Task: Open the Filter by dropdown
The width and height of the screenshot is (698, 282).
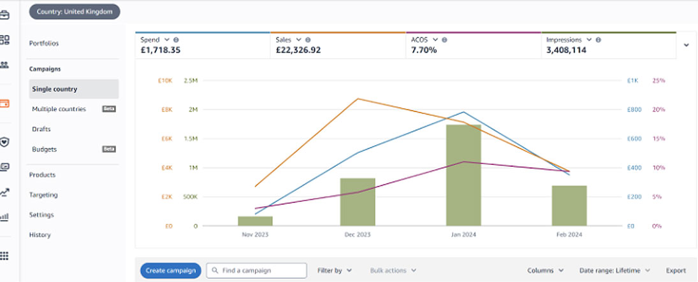Action: [x=334, y=271]
